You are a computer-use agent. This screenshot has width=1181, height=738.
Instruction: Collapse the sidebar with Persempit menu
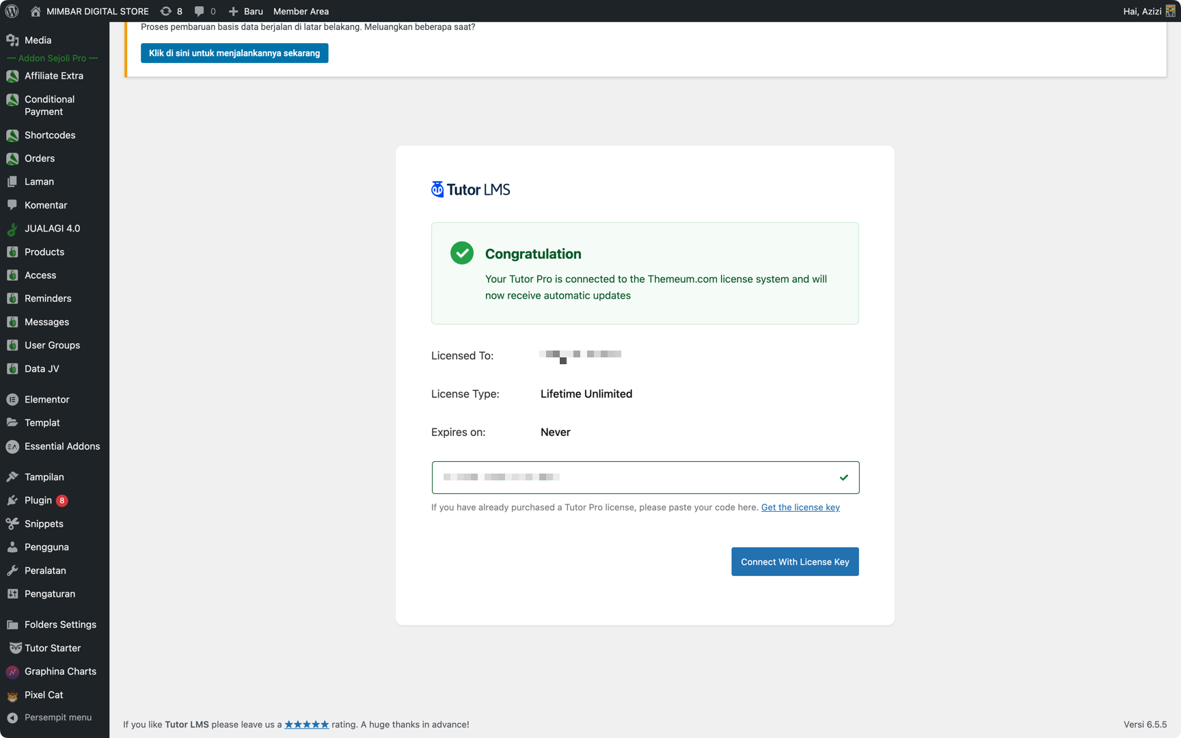click(11, 717)
